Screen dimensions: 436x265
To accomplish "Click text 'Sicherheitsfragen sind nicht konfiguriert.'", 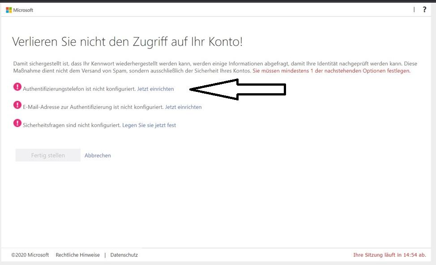I will click(72, 125).
